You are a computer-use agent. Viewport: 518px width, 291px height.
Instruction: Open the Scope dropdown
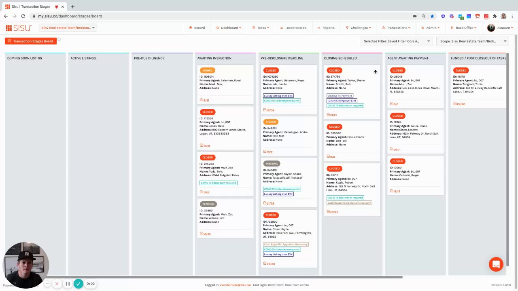pos(473,41)
